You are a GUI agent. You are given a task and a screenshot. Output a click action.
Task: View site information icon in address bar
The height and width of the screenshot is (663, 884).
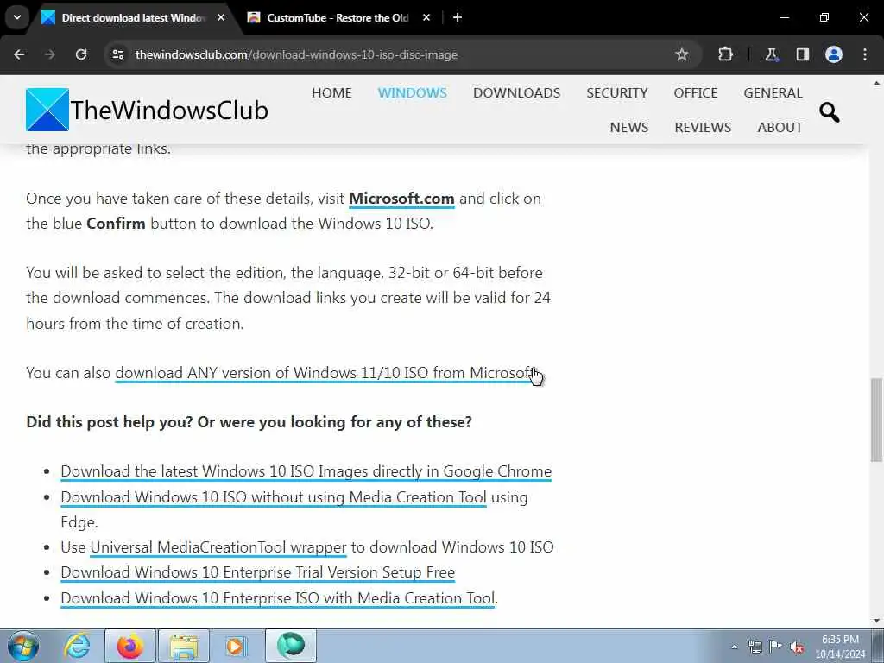coord(117,54)
